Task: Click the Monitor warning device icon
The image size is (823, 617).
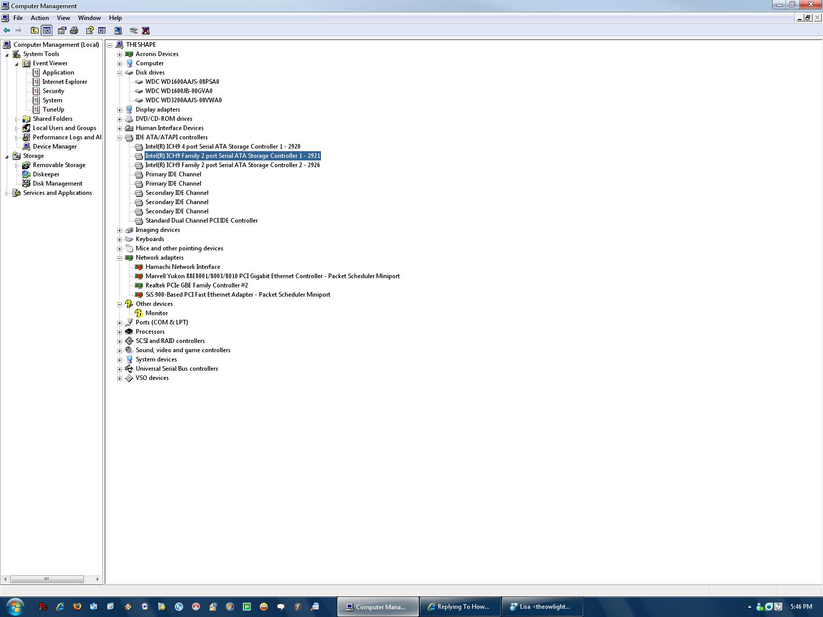Action: point(139,313)
